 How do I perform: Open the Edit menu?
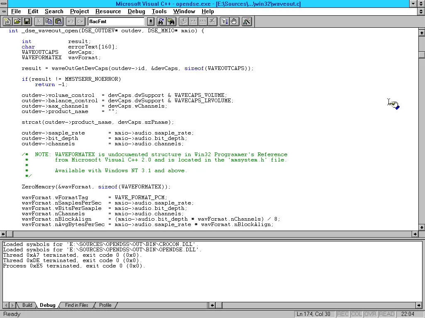pyautogui.click(x=33, y=11)
